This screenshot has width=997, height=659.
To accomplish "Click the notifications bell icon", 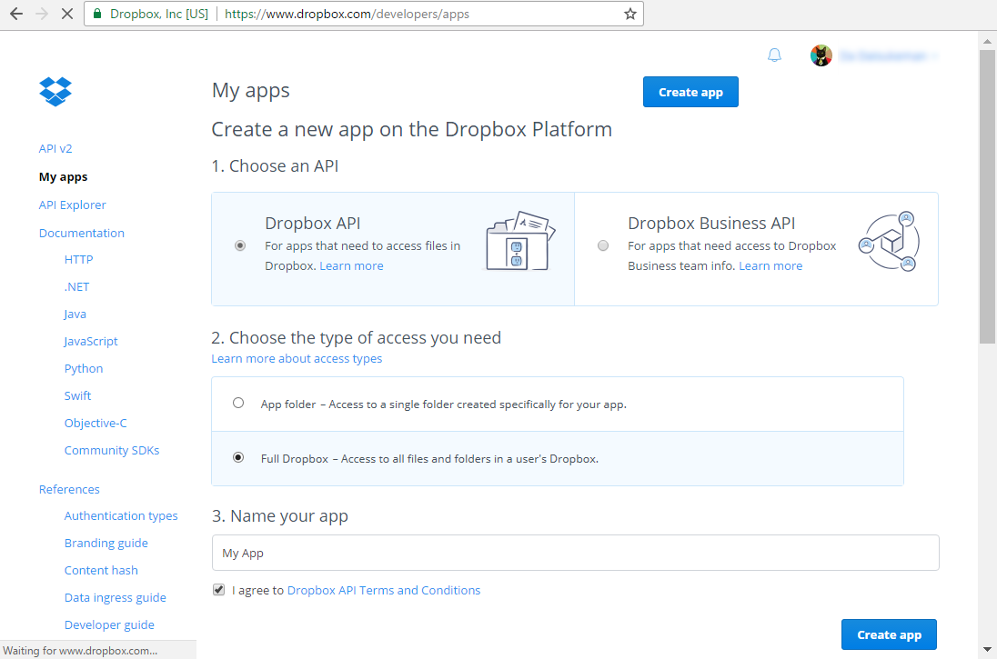I will pyautogui.click(x=774, y=55).
